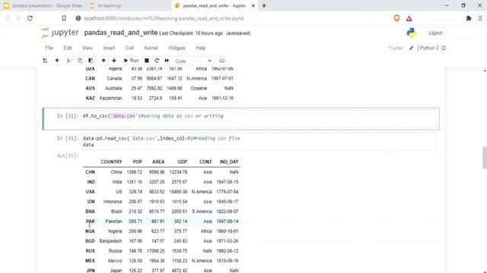Save notebook with the floppy disk icon
This screenshot has height=273, width=487.
(45, 61)
